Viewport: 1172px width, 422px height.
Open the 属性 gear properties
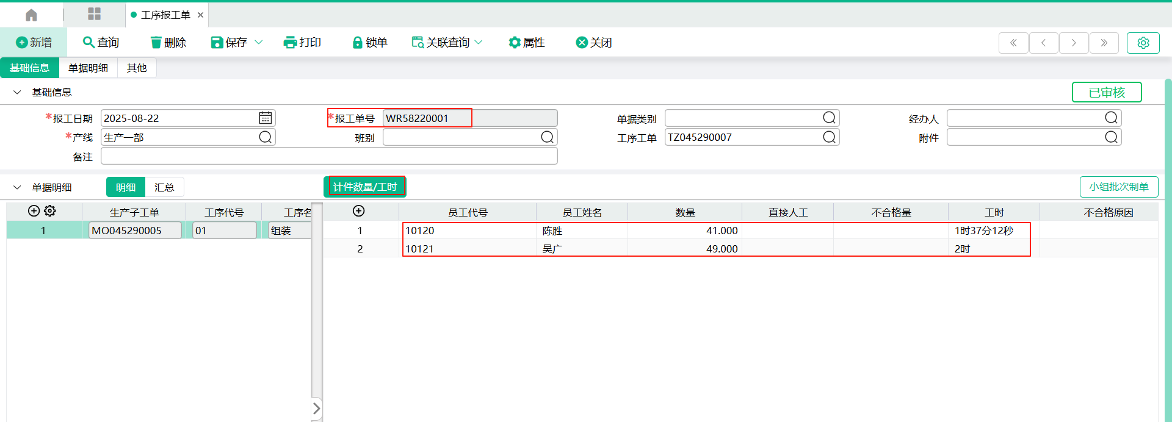tap(526, 42)
